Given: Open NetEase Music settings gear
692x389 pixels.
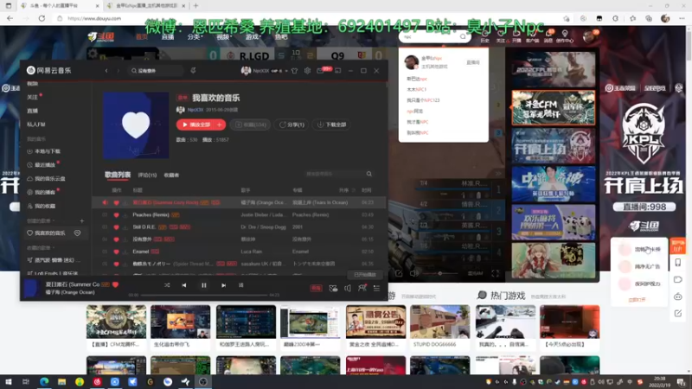Looking at the screenshot, I should 307,71.
